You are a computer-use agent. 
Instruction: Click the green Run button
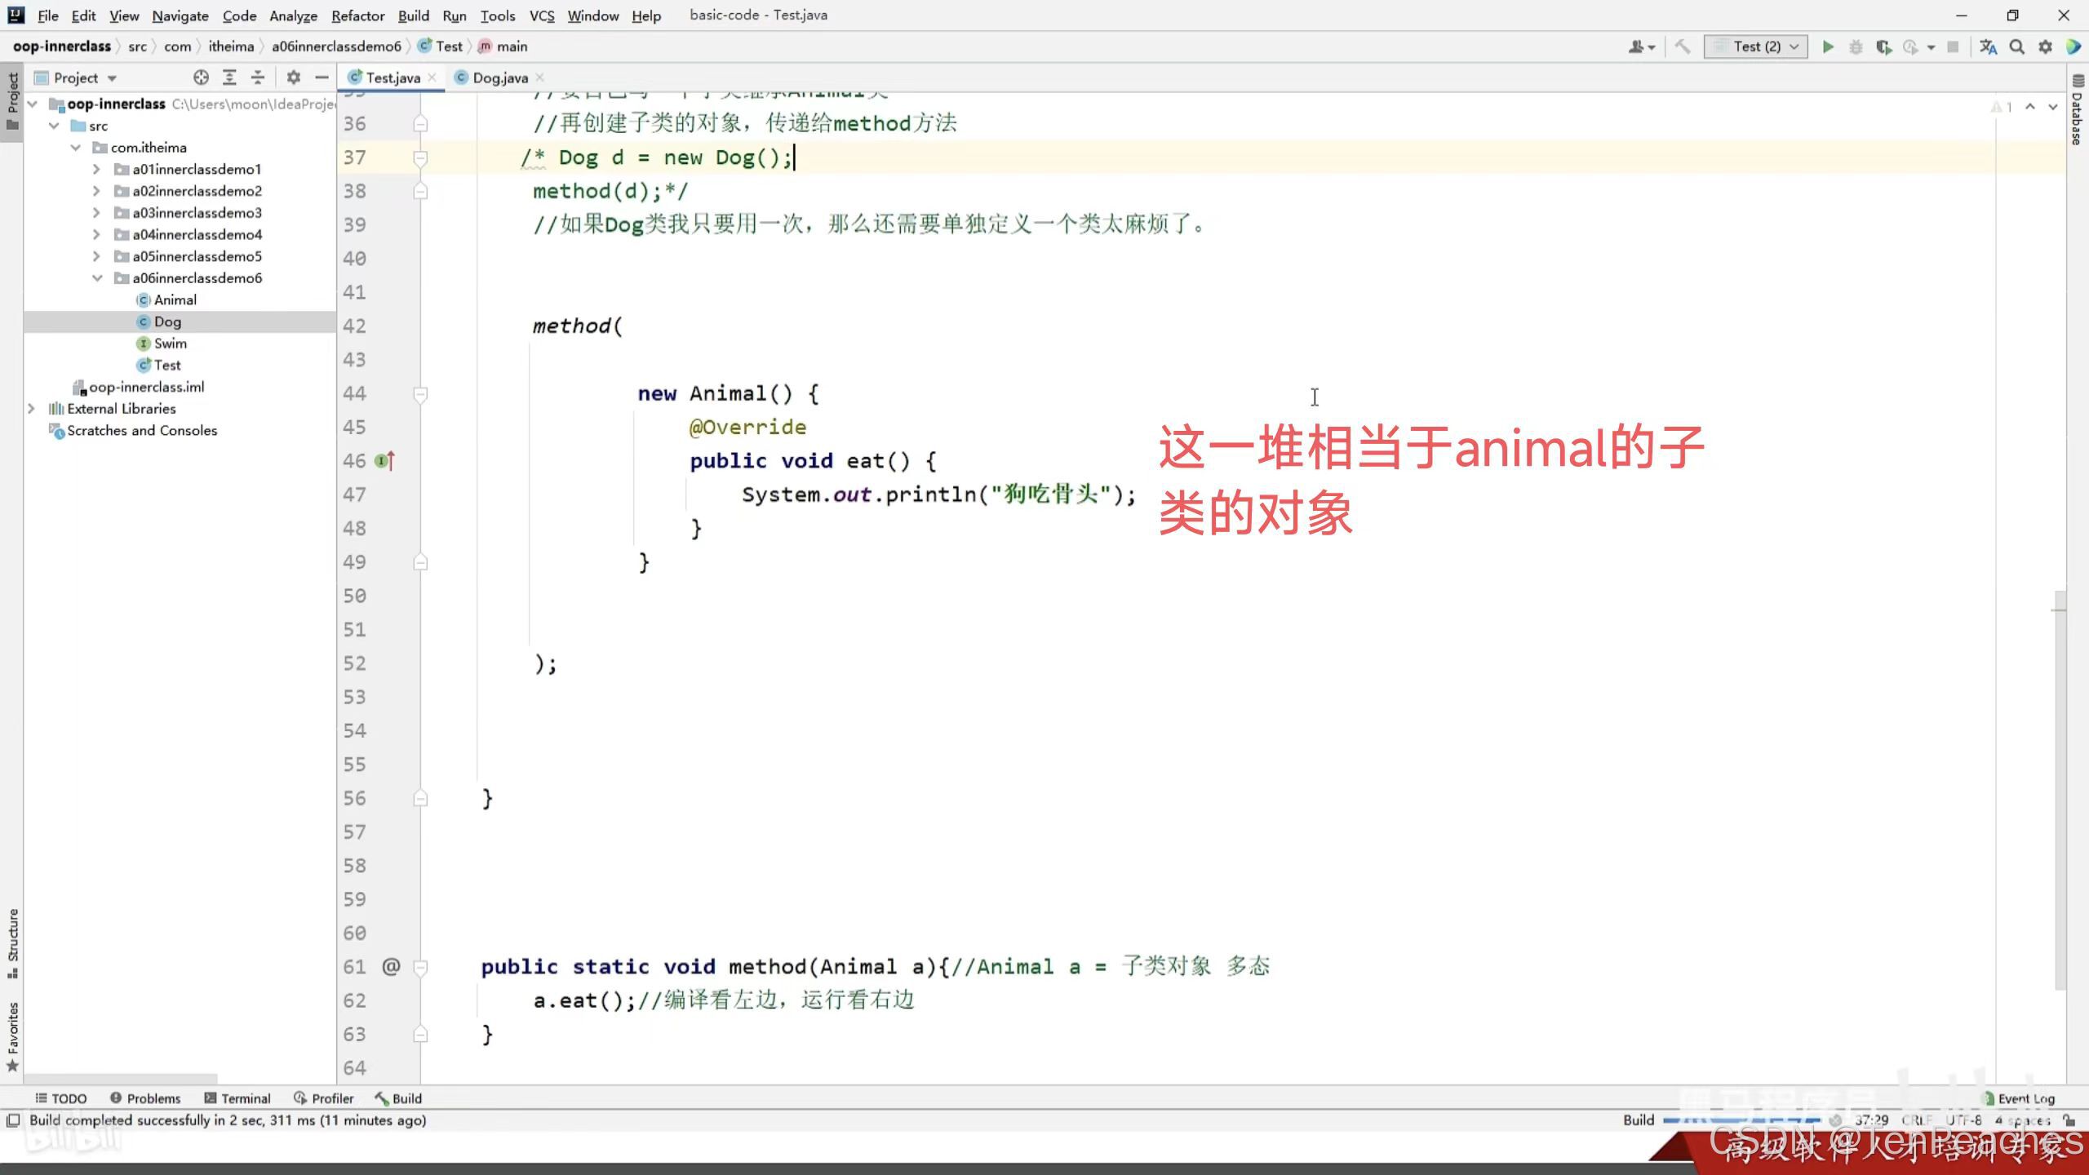click(1828, 47)
